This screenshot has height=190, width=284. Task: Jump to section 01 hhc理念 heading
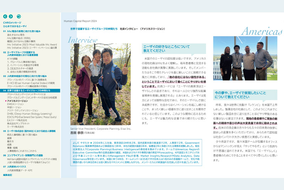click(22, 31)
